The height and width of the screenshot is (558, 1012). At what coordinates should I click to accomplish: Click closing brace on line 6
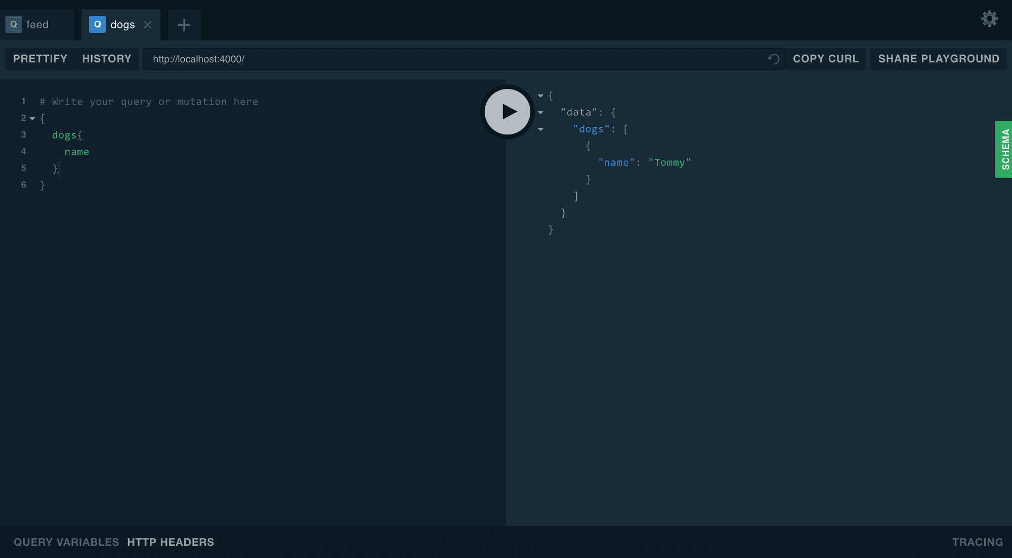coord(43,185)
